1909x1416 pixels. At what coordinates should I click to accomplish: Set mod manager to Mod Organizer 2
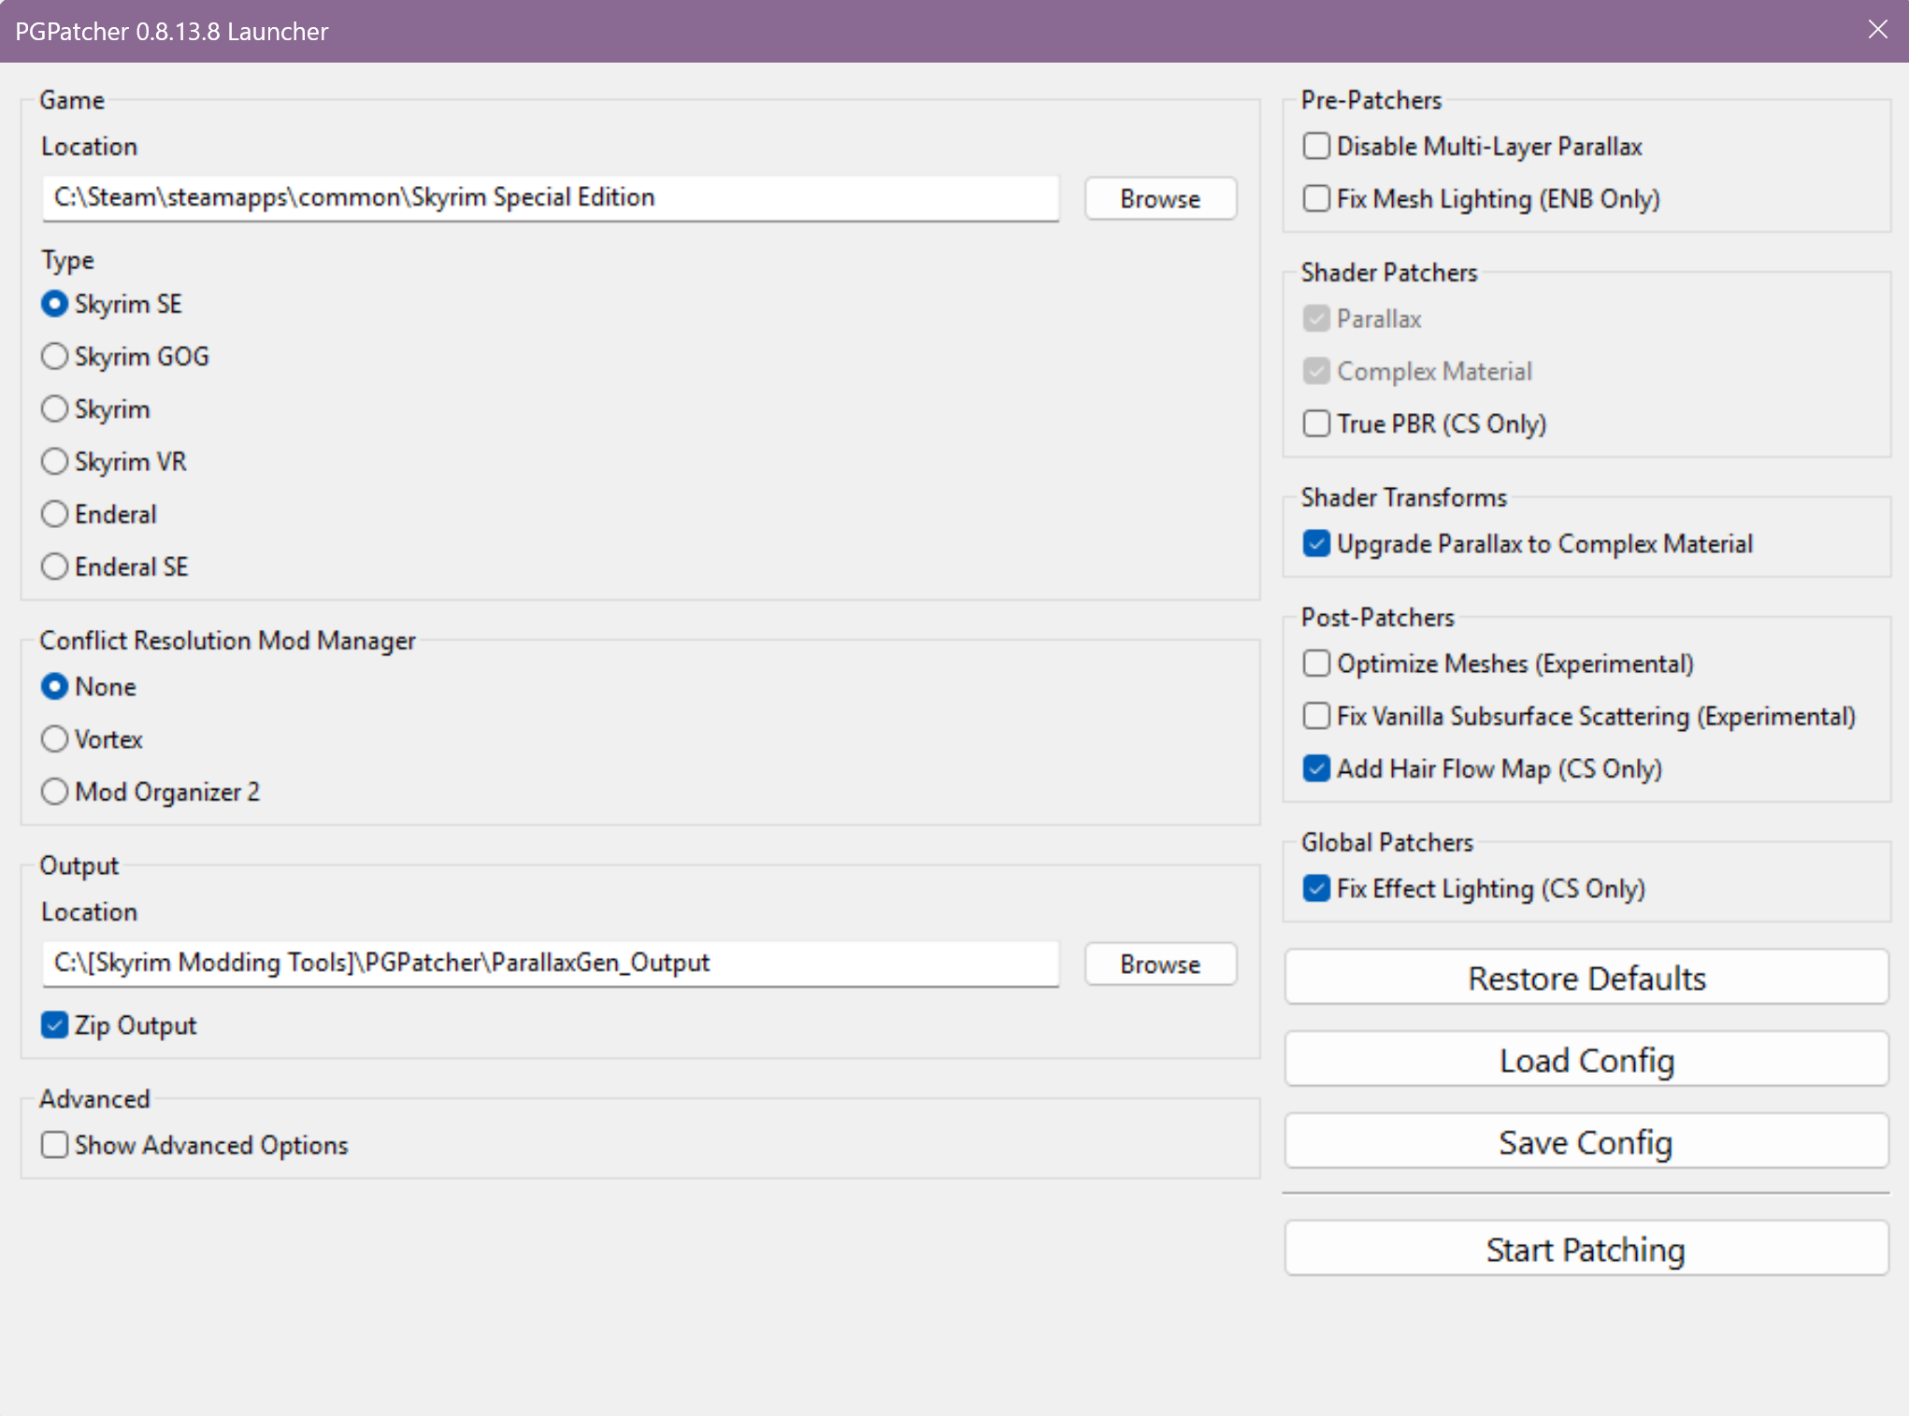[55, 792]
